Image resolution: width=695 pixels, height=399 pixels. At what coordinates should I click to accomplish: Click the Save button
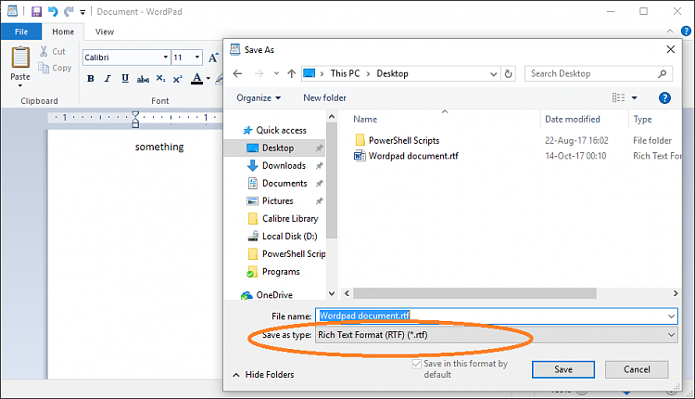563,369
